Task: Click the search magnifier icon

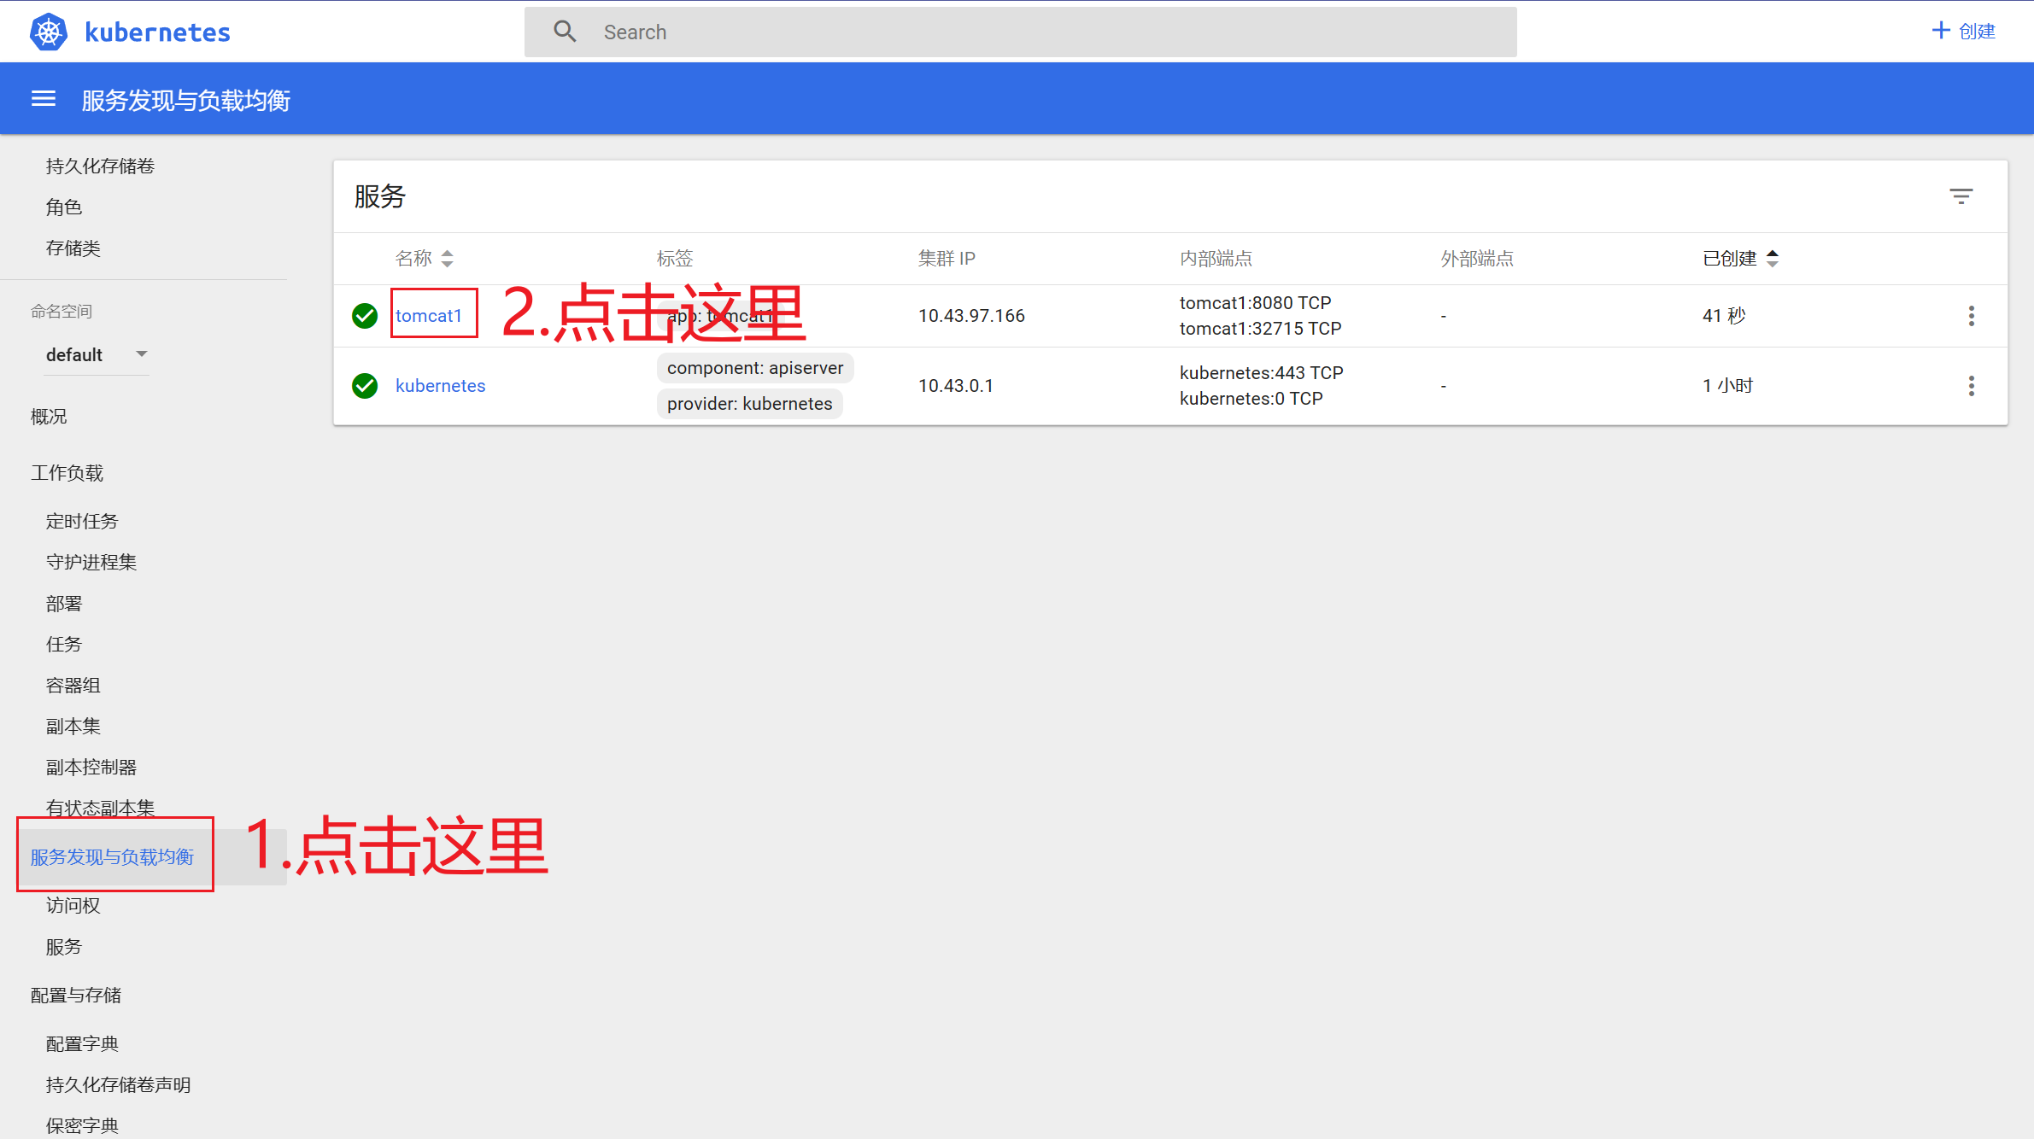Action: tap(565, 32)
